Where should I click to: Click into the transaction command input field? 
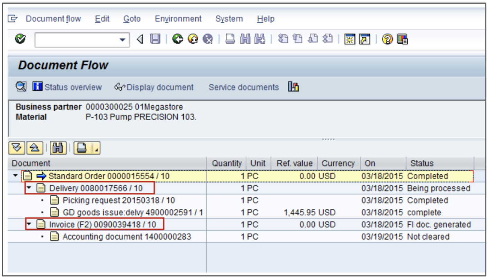click(x=76, y=40)
